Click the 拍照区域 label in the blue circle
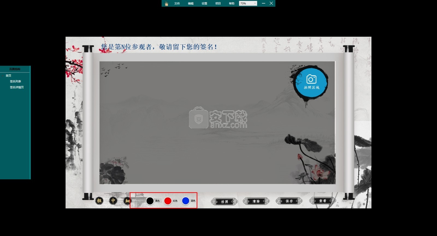 pos(312,87)
